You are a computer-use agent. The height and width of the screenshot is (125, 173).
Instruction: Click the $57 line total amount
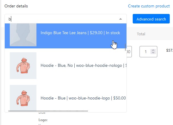(169, 50)
